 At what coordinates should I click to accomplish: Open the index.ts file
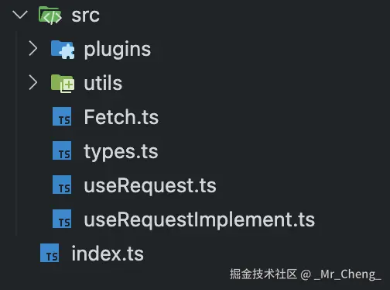(x=108, y=254)
